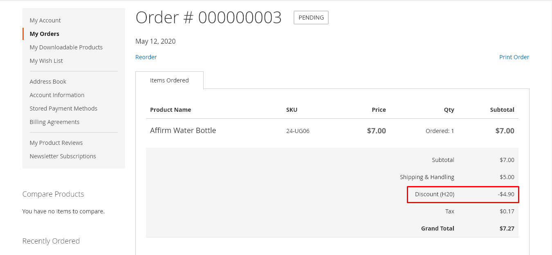Click the Shipping & Handling label
The height and width of the screenshot is (255, 552).
coord(427,177)
